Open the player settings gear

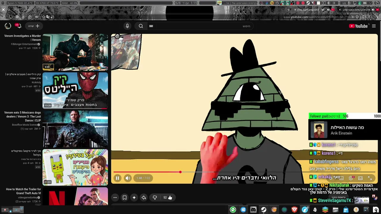tap(351, 178)
